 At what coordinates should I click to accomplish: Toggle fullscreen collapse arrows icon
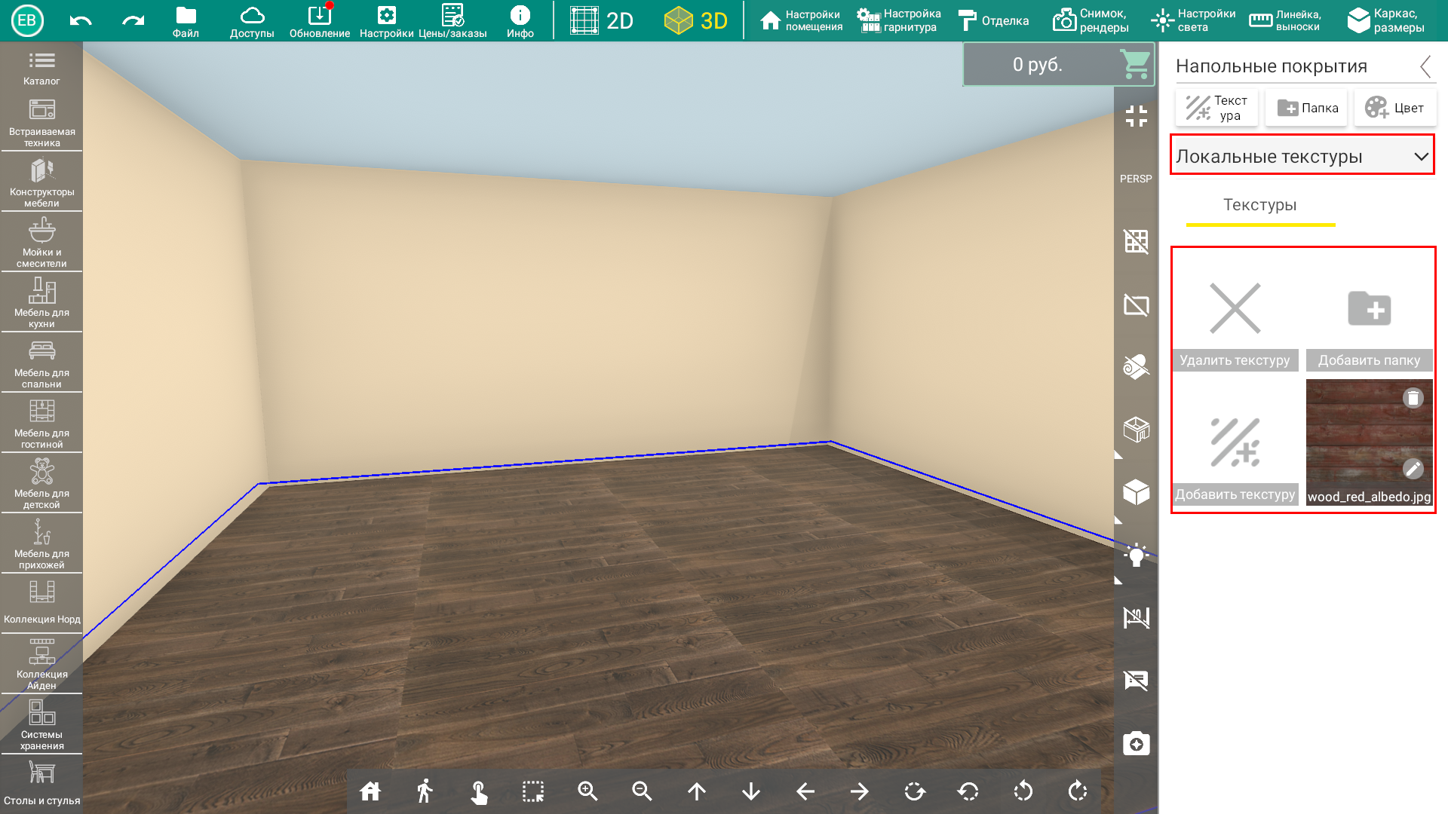pos(1136,116)
